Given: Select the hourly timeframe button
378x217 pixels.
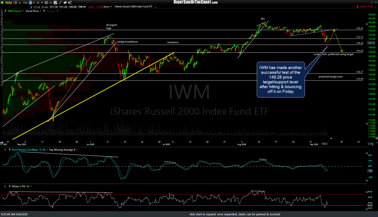Looking at the screenshot, I should (x=30, y=3).
